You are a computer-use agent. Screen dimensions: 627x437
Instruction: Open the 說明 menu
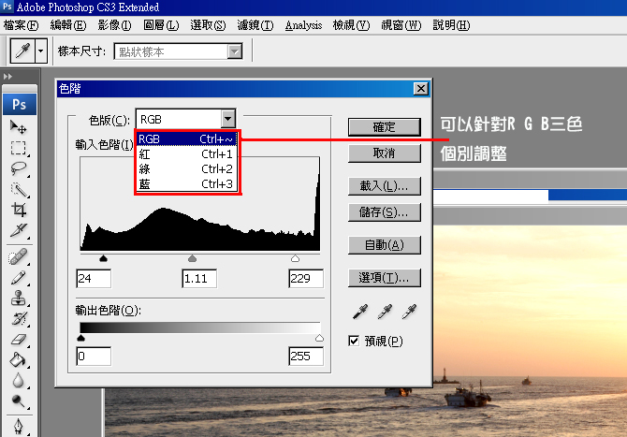click(x=451, y=25)
